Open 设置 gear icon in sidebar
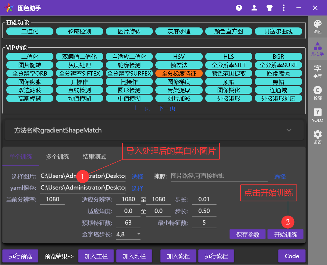The image size is (327, 265). (x=317, y=137)
